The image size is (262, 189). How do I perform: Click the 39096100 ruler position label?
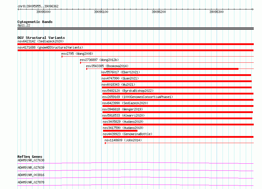click(101, 12)
